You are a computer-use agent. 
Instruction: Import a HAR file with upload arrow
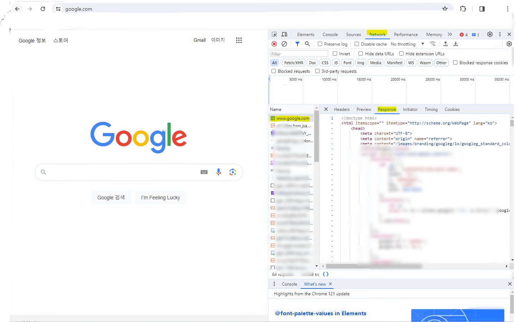point(446,44)
